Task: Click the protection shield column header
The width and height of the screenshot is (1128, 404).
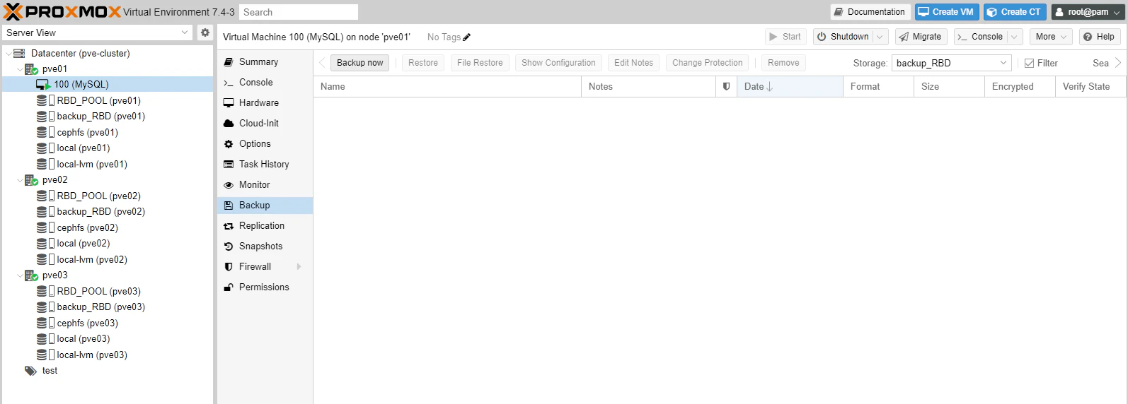Action: click(726, 86)
